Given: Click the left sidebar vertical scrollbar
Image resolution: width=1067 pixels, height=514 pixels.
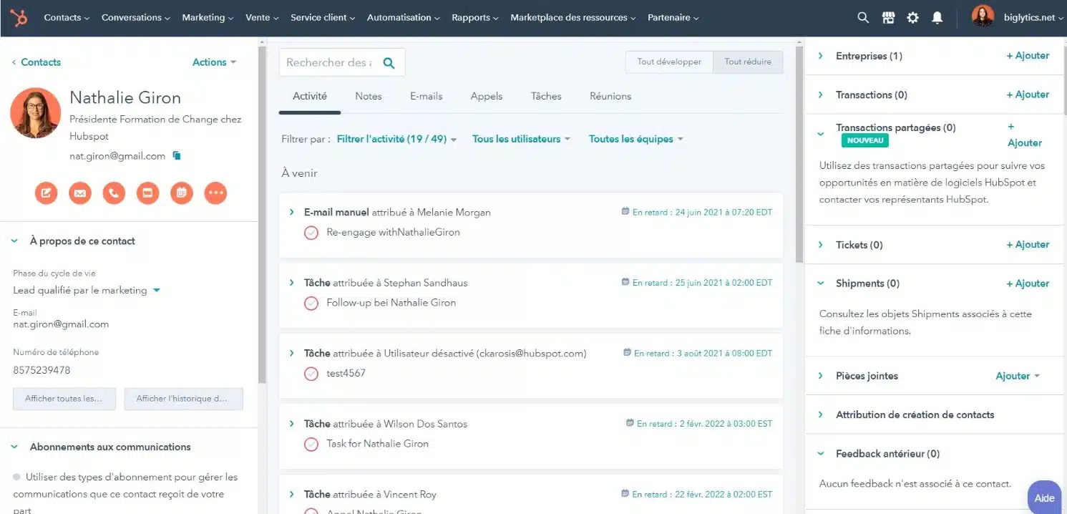Looking at the screenshot, I should click(262, 215).
